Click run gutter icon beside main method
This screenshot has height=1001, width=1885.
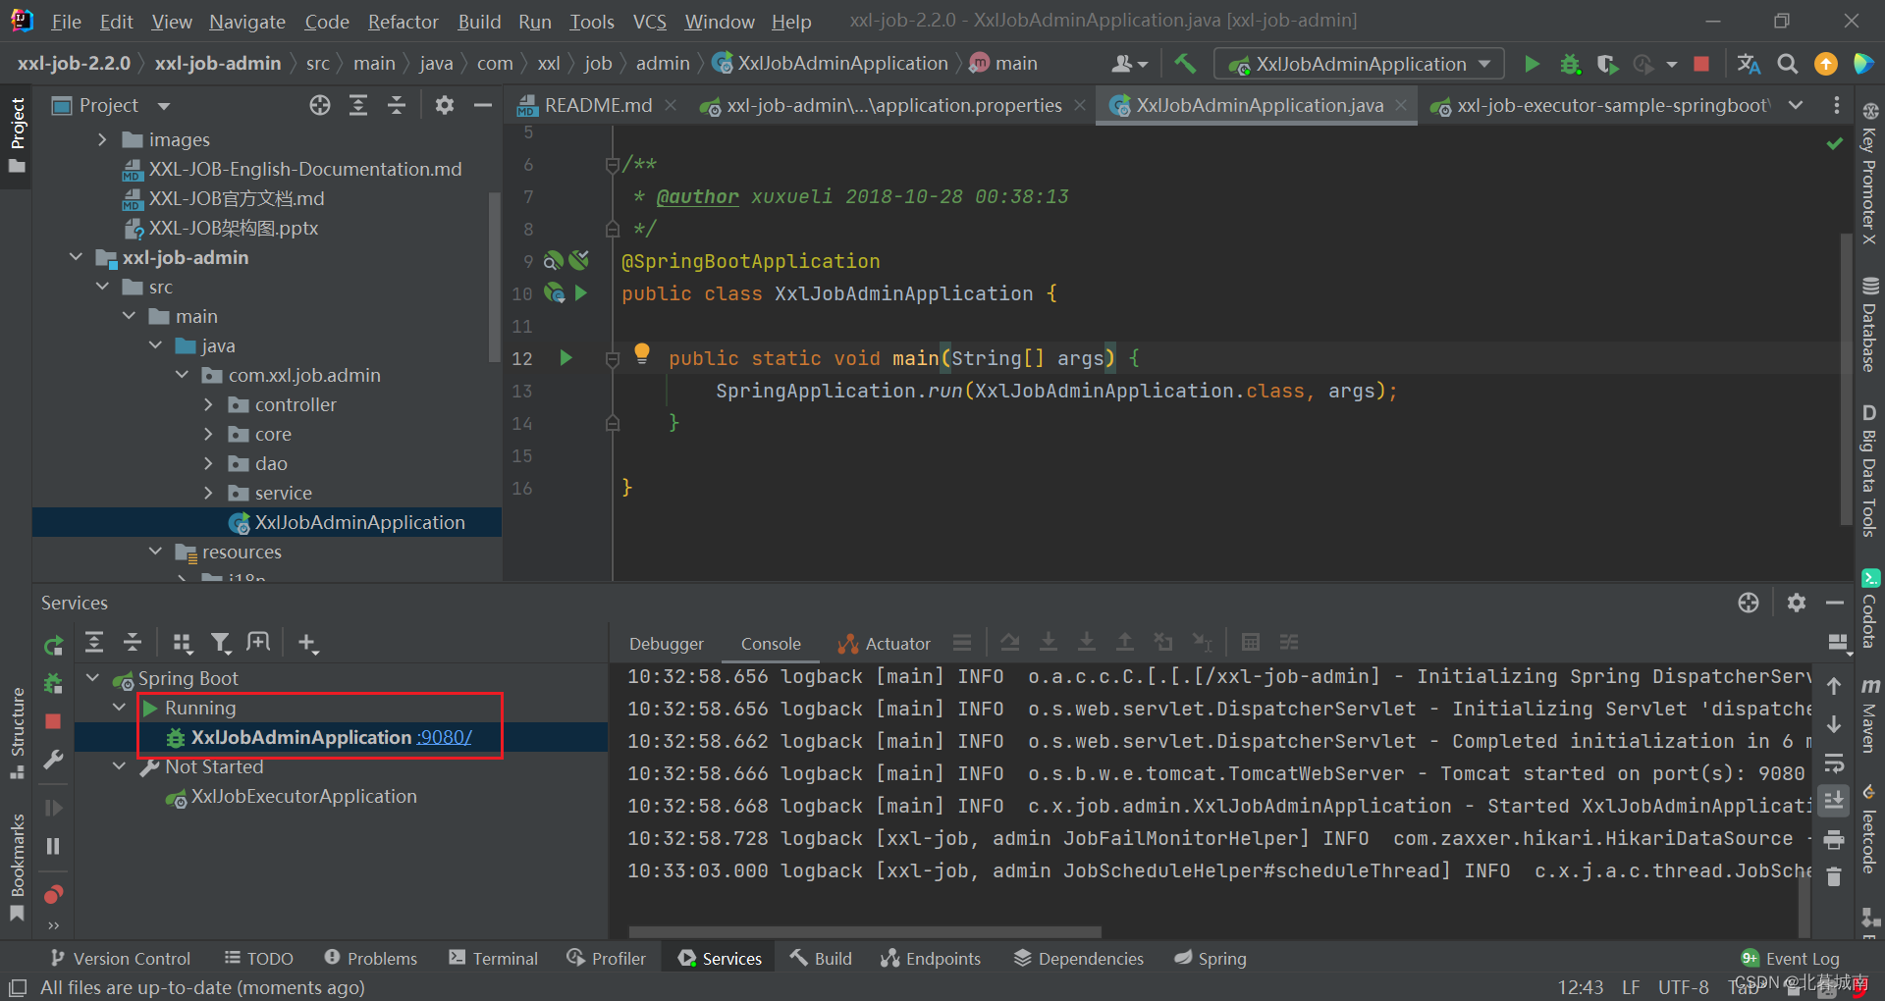565,358
